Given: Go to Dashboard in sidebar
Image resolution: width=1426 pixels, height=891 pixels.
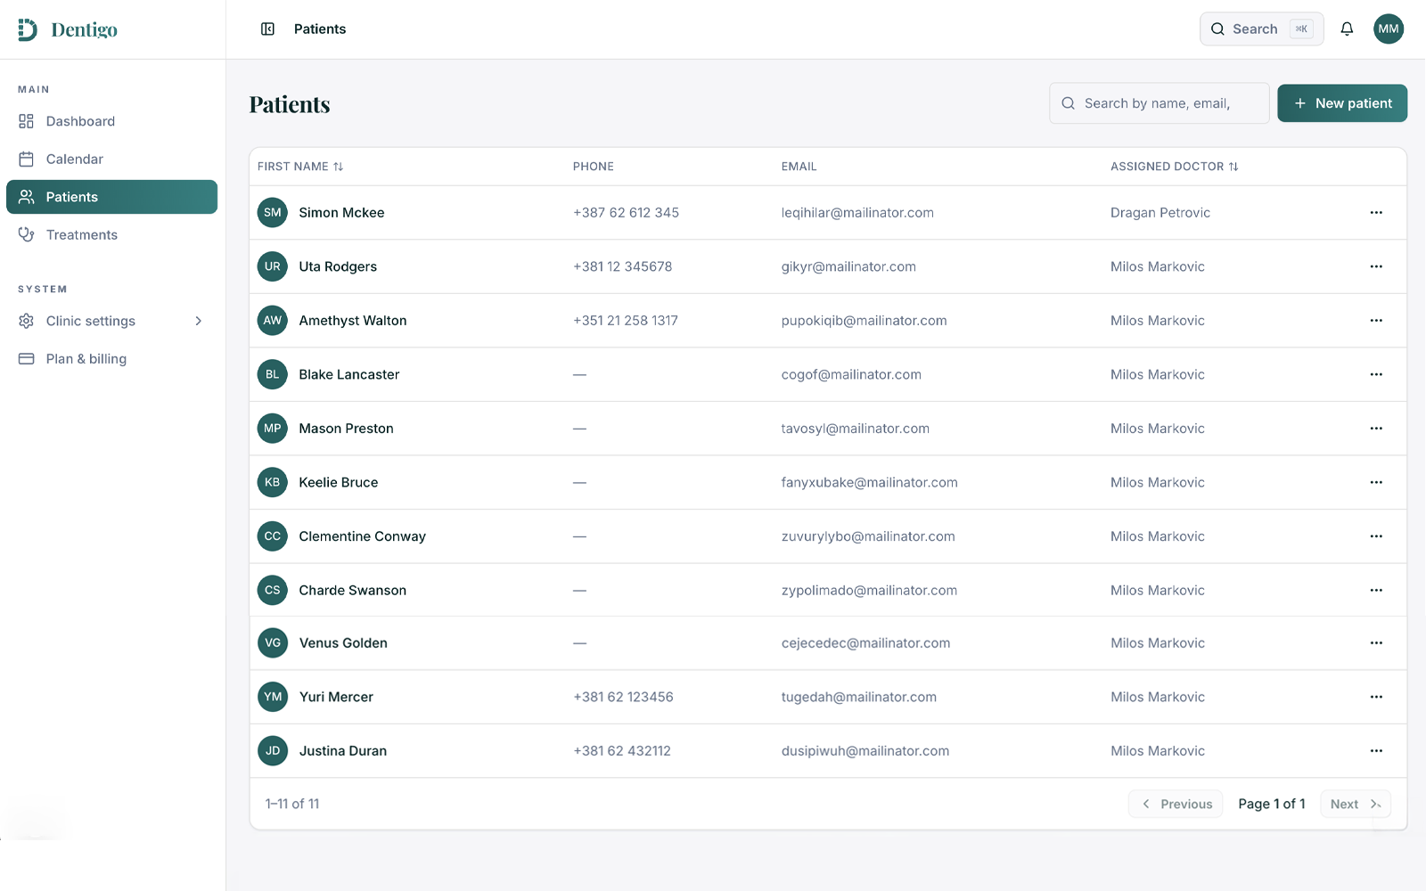Looking at the screenshot, I should coord(111,121).
